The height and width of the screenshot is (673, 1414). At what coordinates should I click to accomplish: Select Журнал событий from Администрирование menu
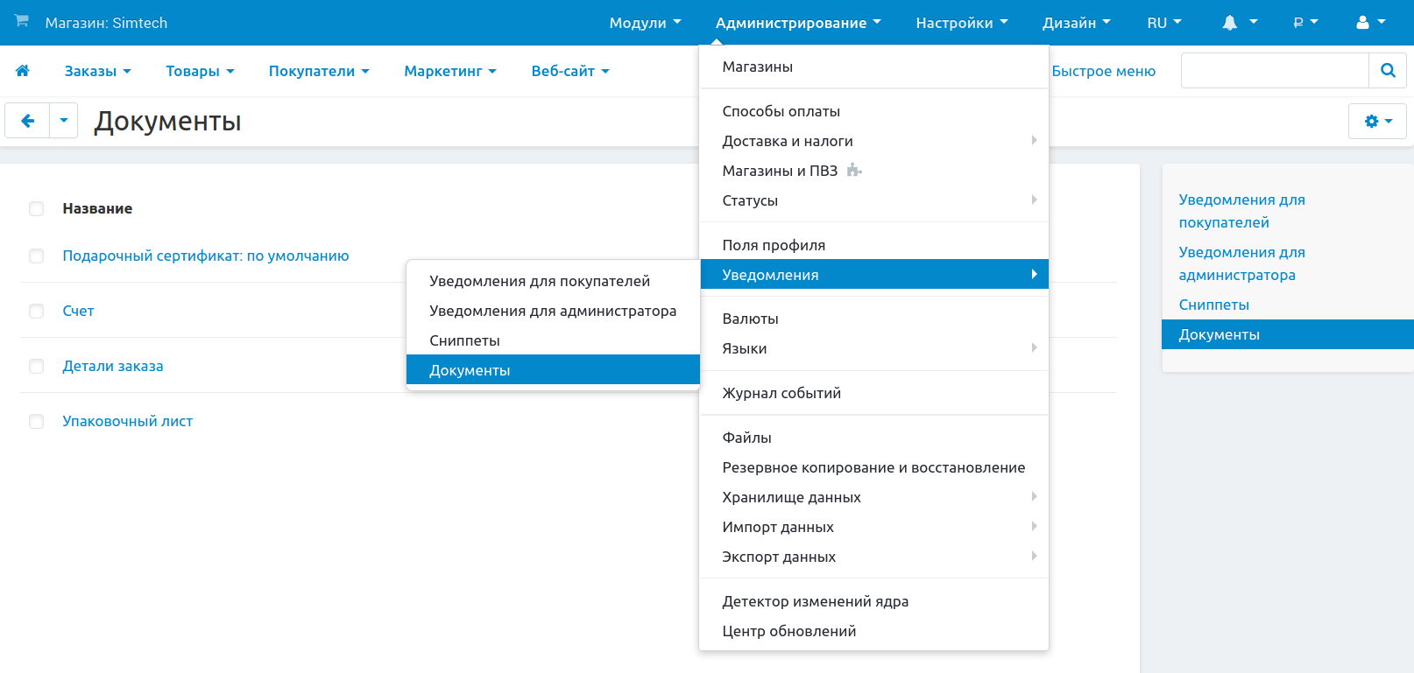[x=781, y=393]
